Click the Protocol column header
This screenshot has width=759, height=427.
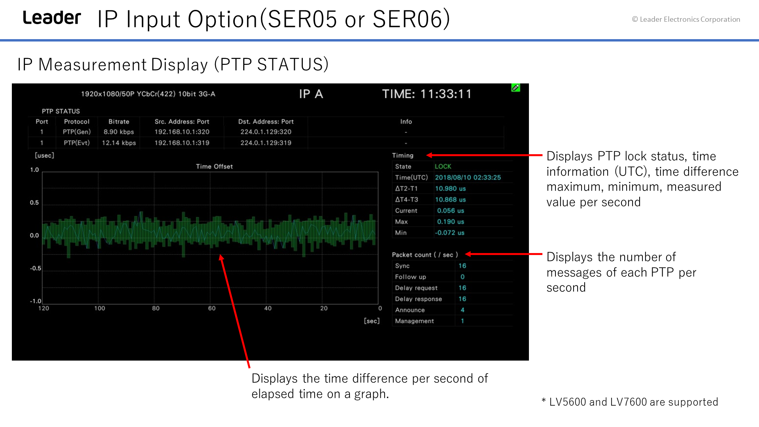point(77,122)
